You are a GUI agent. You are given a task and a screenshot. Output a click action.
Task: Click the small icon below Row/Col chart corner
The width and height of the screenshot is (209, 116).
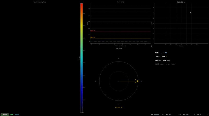pyautogui.click(x=152, y=46)
